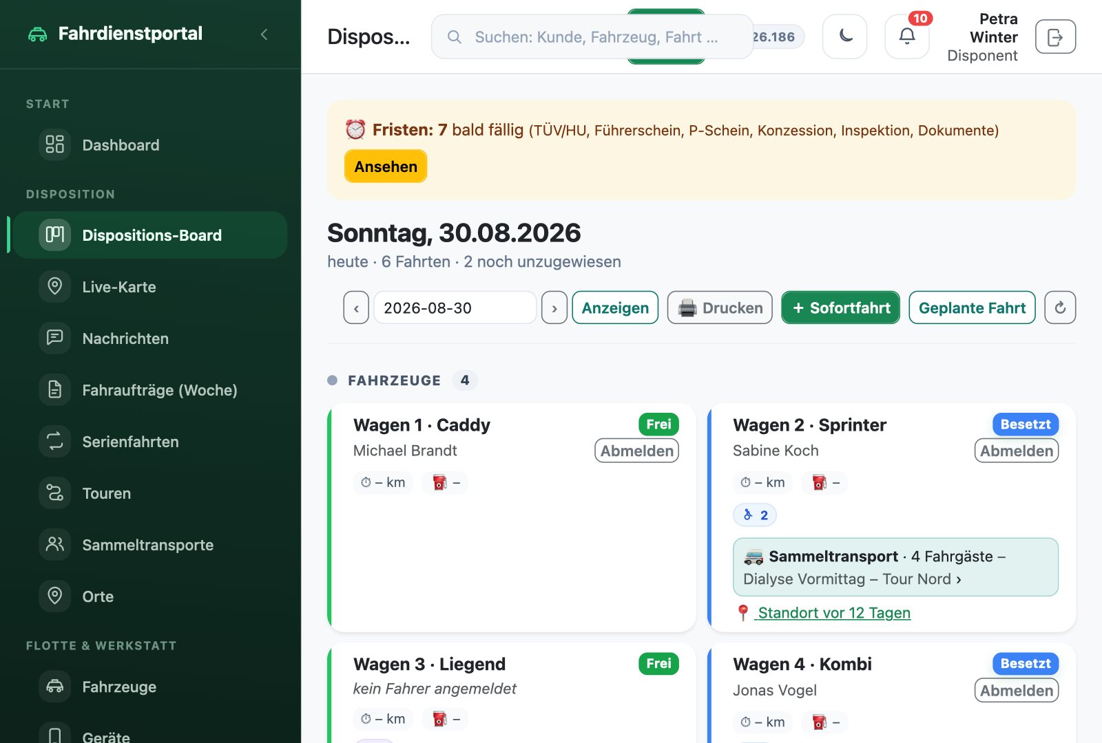The height and width of the screenshot is (743, 1102).
Task: Click the wheelchair count badge on Wagen 2
Action: click(x=755, y=515)
